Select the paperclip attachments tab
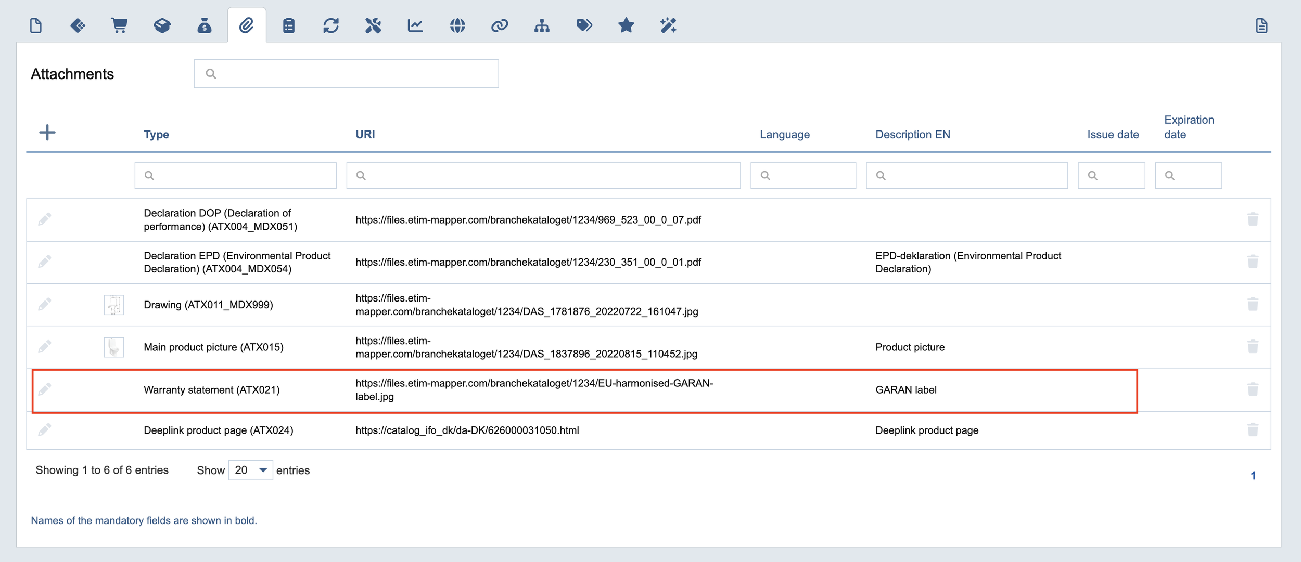The height and width of the screenshot is (562, 1301). [x=246, y=25]
